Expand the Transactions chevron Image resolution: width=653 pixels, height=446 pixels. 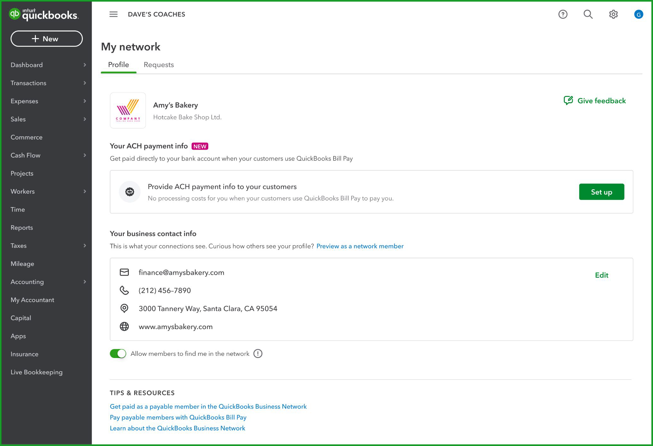85,83
